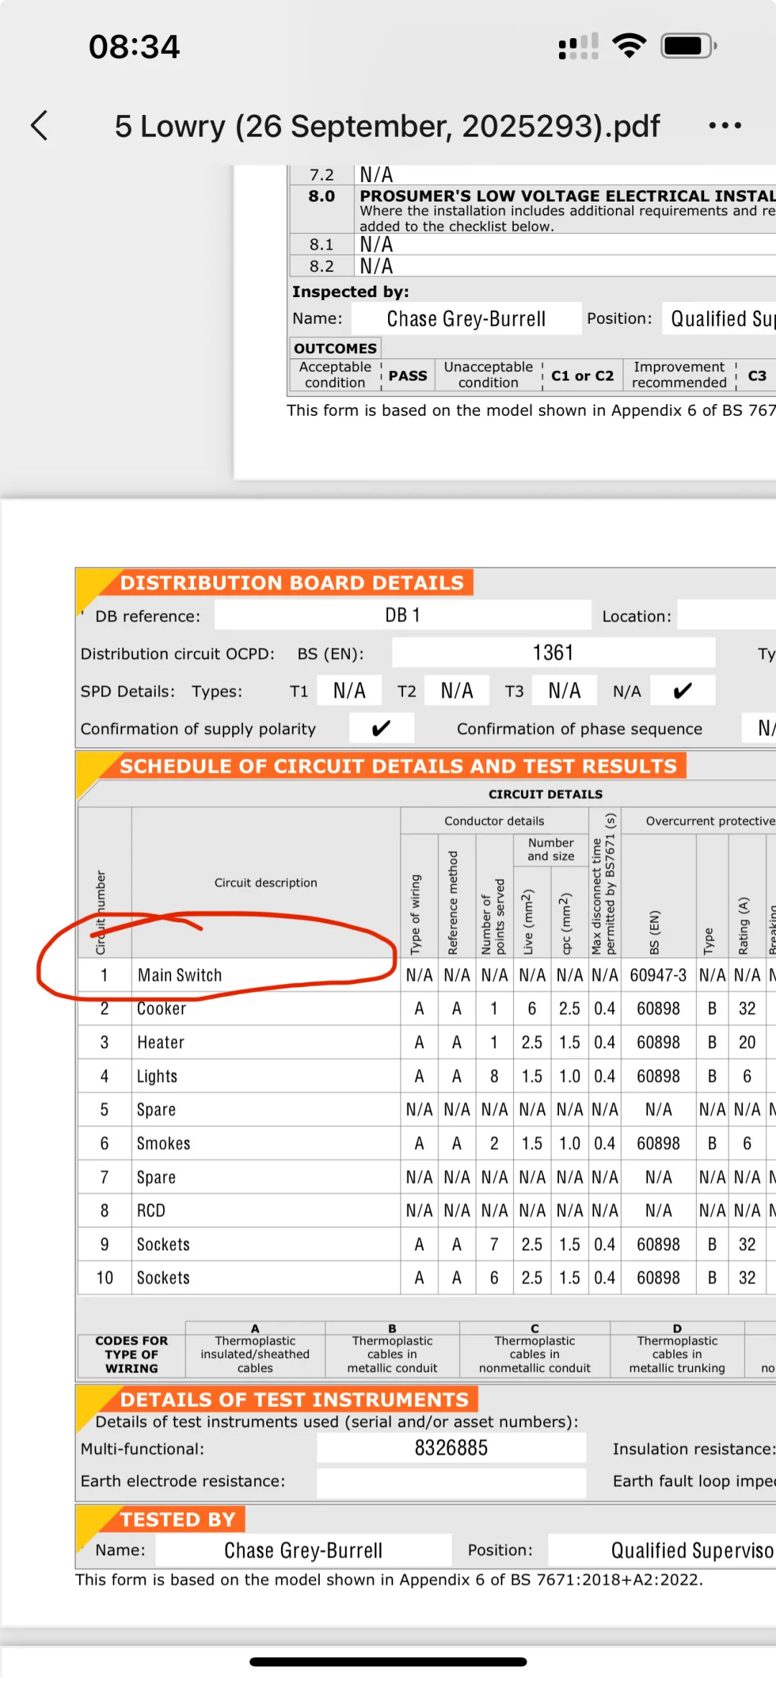Open the three-dot more options menu

pyautogui.click(x=724, y=125)
